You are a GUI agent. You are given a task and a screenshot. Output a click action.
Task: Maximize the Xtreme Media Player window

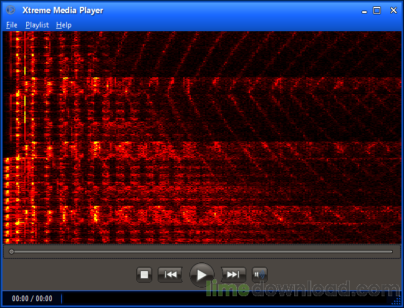(377, 11)
